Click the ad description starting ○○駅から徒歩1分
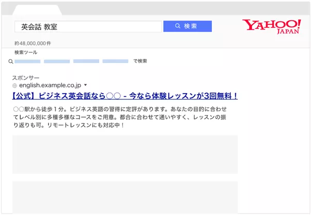Viewport: 311px width, 215px height. (120, 117)
